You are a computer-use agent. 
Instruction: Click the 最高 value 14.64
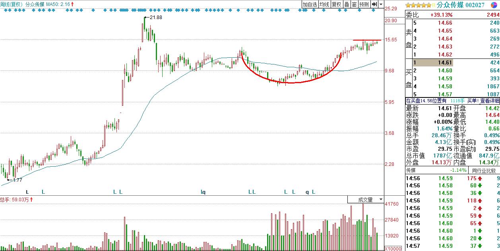point(492,115)
